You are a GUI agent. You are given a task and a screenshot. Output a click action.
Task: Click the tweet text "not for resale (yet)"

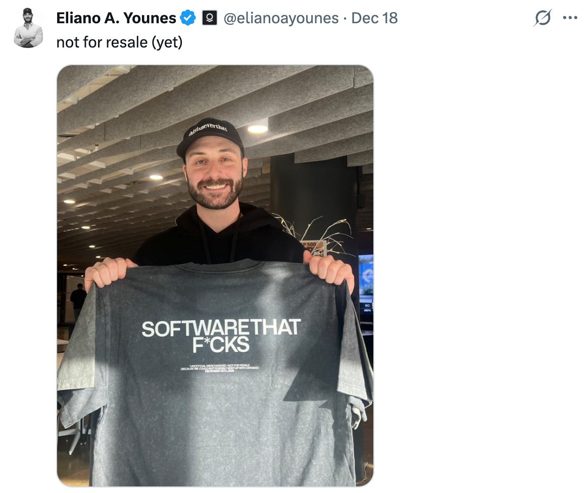(x=120, y=42)
